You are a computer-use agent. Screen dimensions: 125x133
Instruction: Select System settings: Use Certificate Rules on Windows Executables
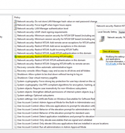pyautogui.click(x=56, y=99)
